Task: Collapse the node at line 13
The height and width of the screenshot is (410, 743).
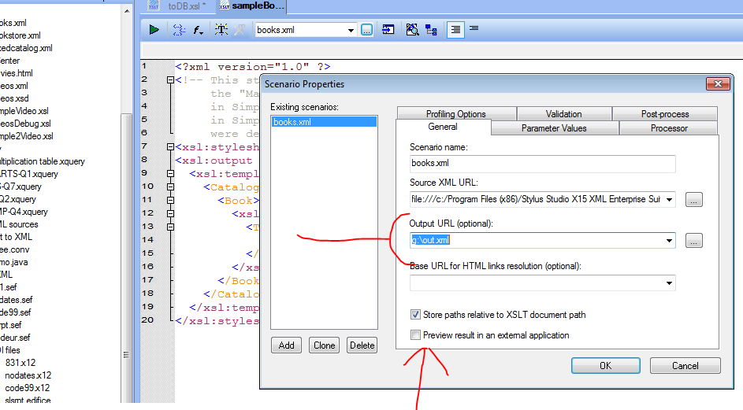Action: click(171, 227)
